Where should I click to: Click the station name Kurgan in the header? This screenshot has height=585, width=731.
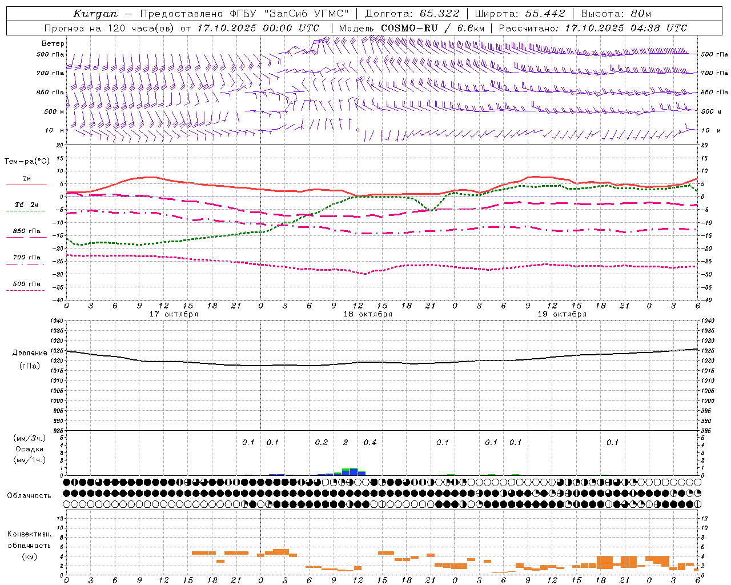pyautogui.click(x=95, y=14)
